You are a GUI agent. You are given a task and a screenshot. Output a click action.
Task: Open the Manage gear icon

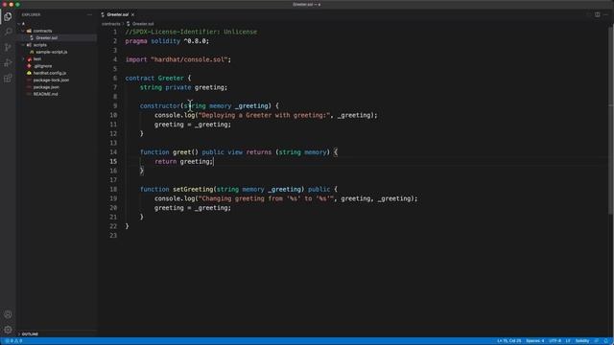(8, 330)
